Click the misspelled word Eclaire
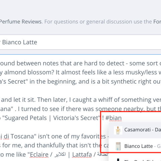This screenshot has height=161, width=161. [x=39, y=155]
